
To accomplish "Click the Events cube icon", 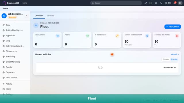I will pos(4,67).
